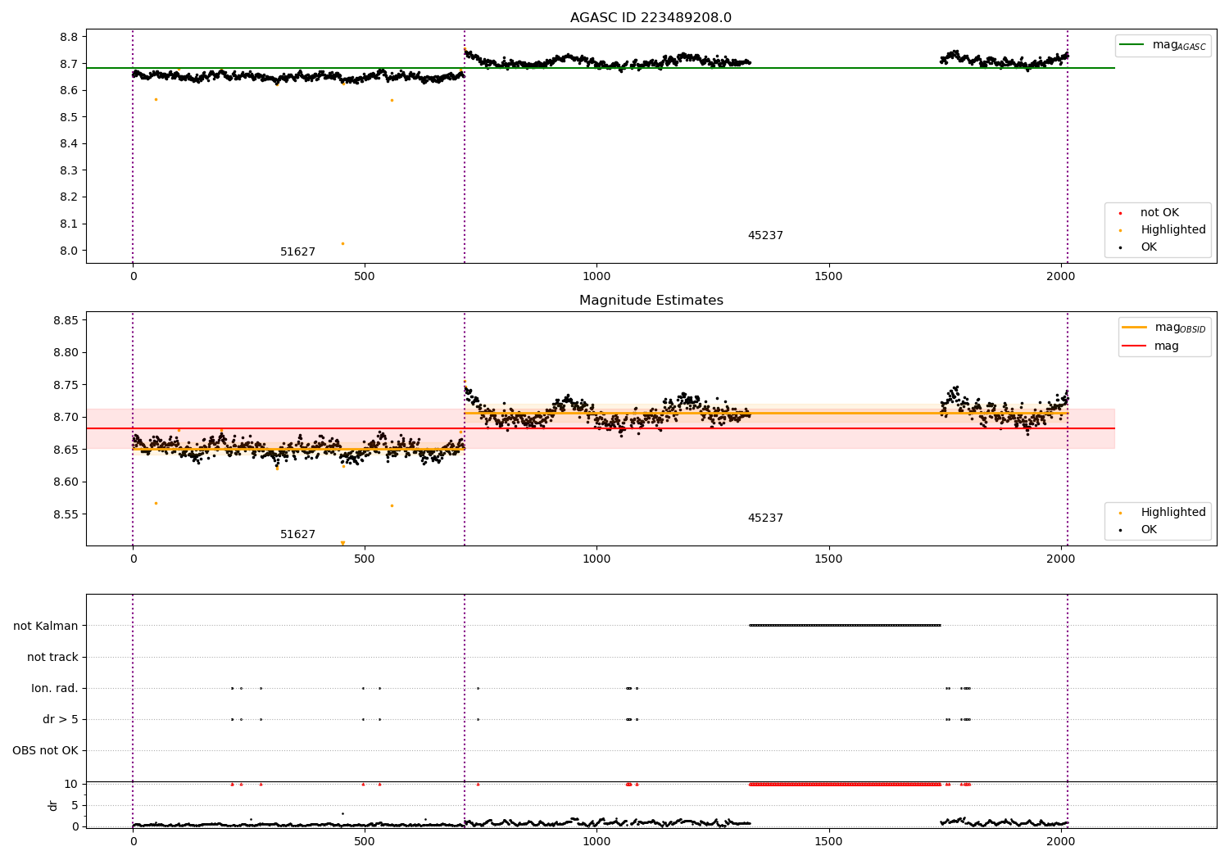
Task: Click 'Highlighted' legend entry in middle plot
Action: (1173, 513)
